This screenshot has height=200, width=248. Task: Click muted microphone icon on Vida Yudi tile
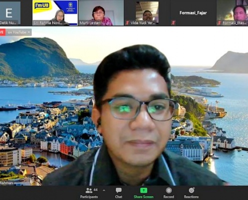(127, 23)
